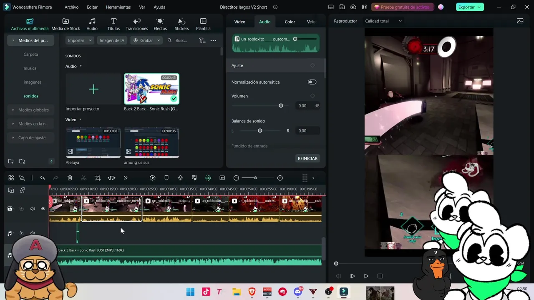Image resolution: width=534 pixels, height=300 pixels.
Task: Click the filter icon in media panel
Action: coord(202,40)
